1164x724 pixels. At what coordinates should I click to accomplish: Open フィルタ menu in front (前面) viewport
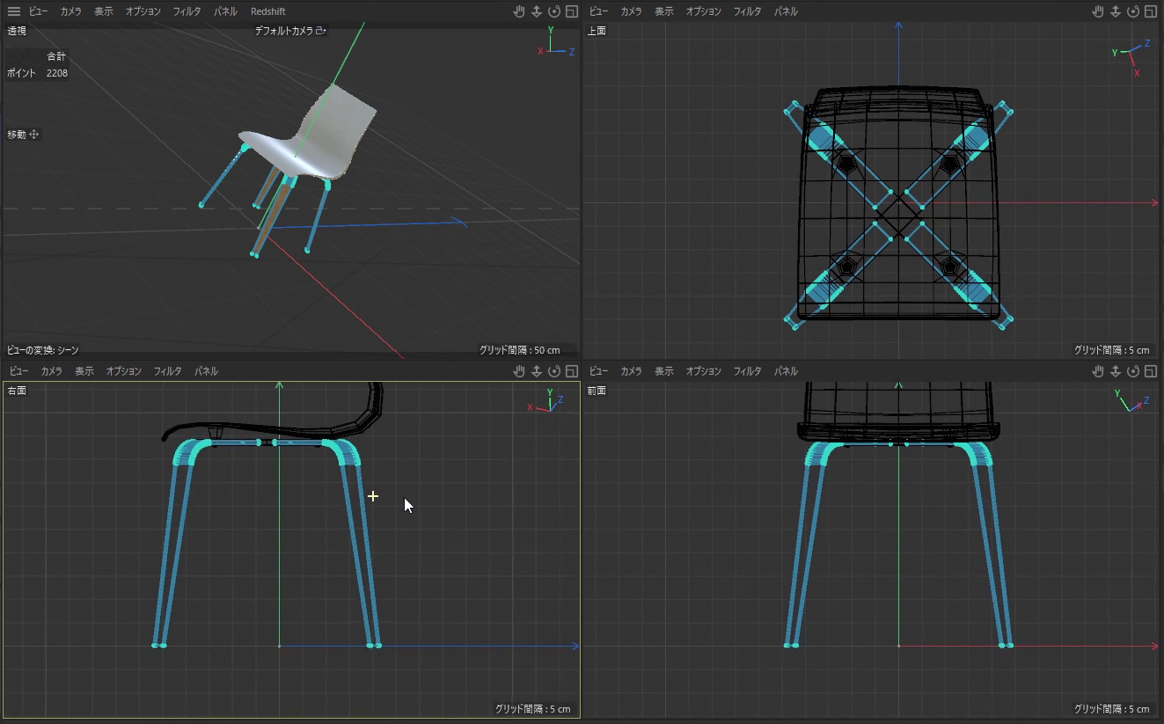747,371
